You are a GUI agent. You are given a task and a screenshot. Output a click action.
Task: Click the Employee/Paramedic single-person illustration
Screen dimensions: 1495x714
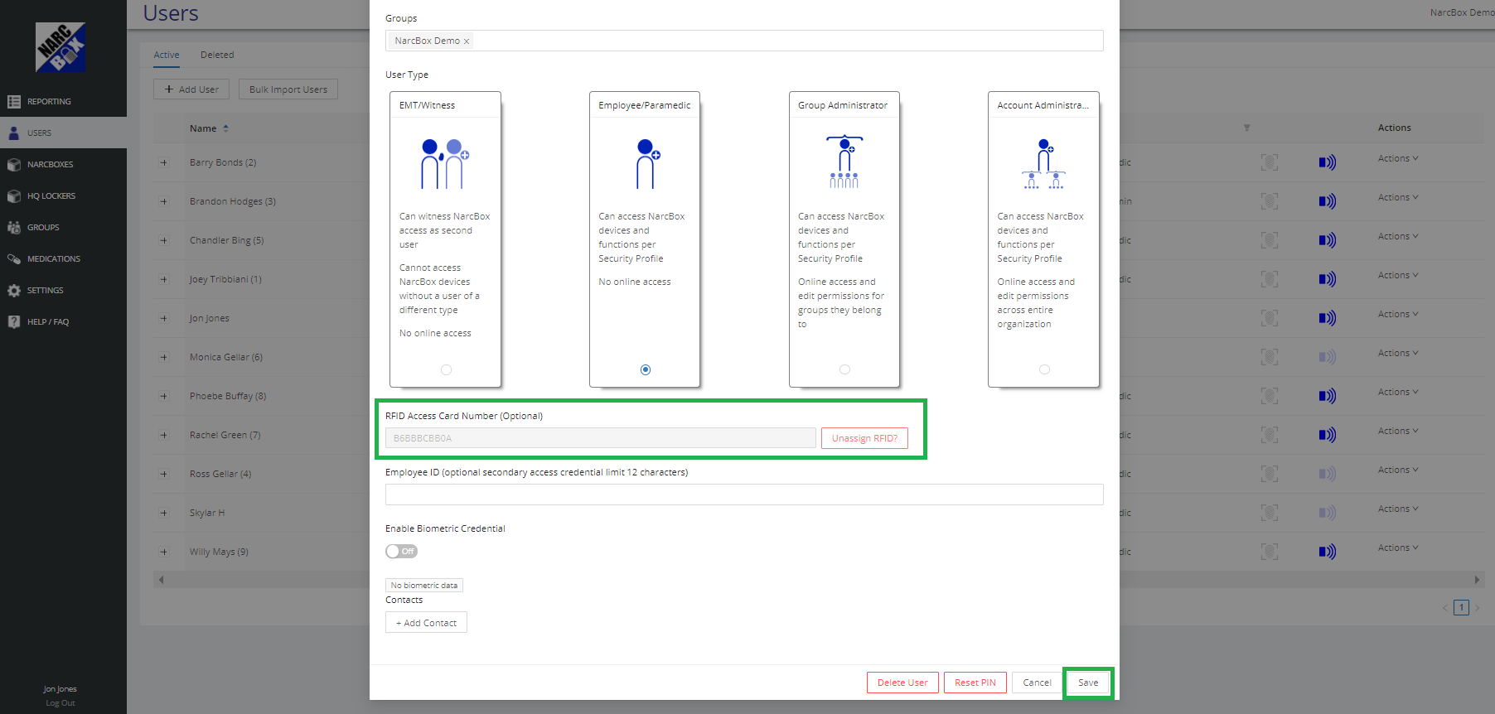[646, 164]
